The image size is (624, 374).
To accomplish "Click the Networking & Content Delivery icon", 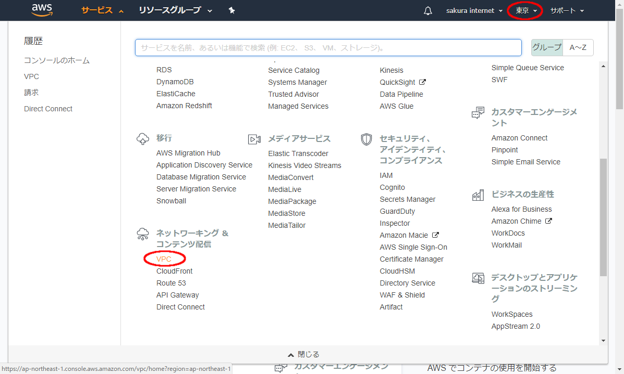I will pyautogui.click(x=142, y=234).
